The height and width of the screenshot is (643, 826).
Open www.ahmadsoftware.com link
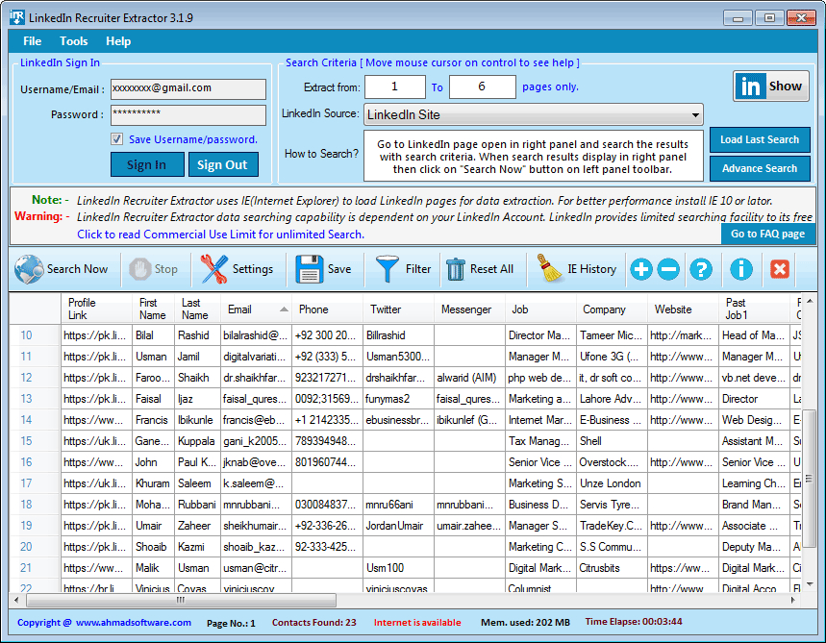pyautogui.click(x=134, y=623)
